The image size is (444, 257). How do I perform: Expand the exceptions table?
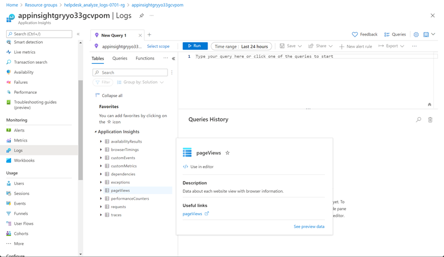point(101,182)
